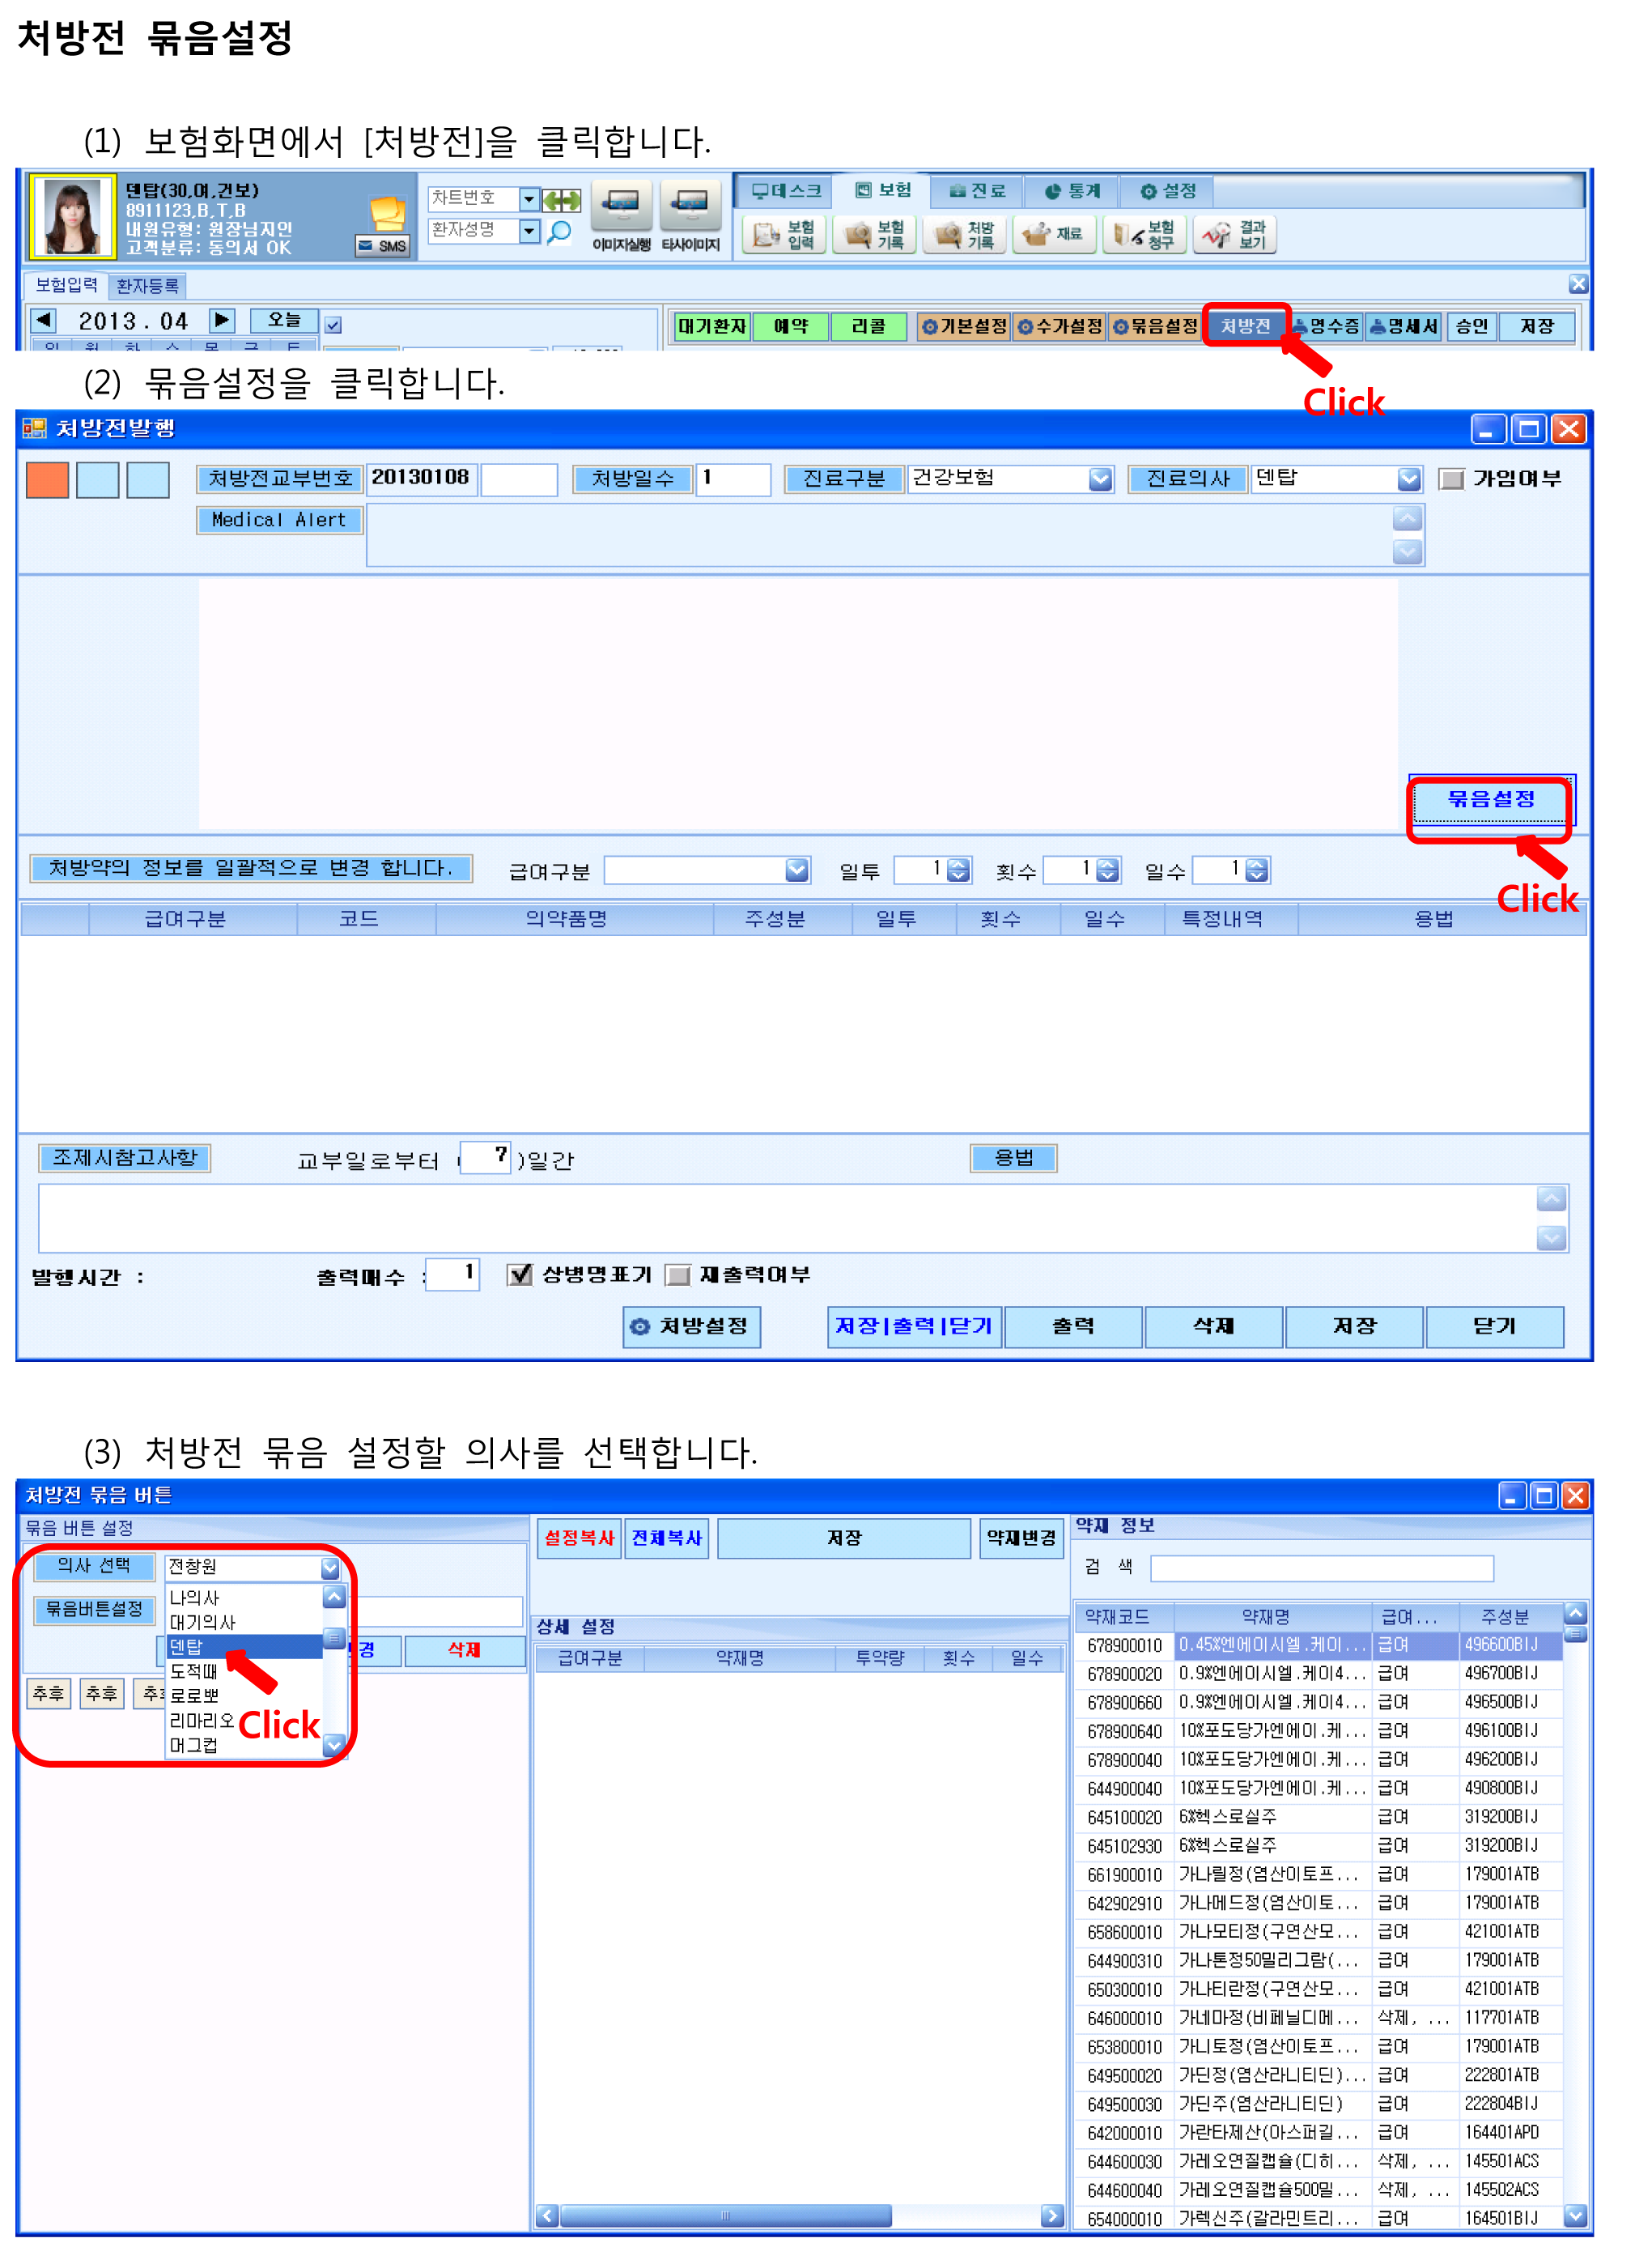Viewport: 1652px width, 2268px height.
Task: Go to next month arrow
Action: 222,320
